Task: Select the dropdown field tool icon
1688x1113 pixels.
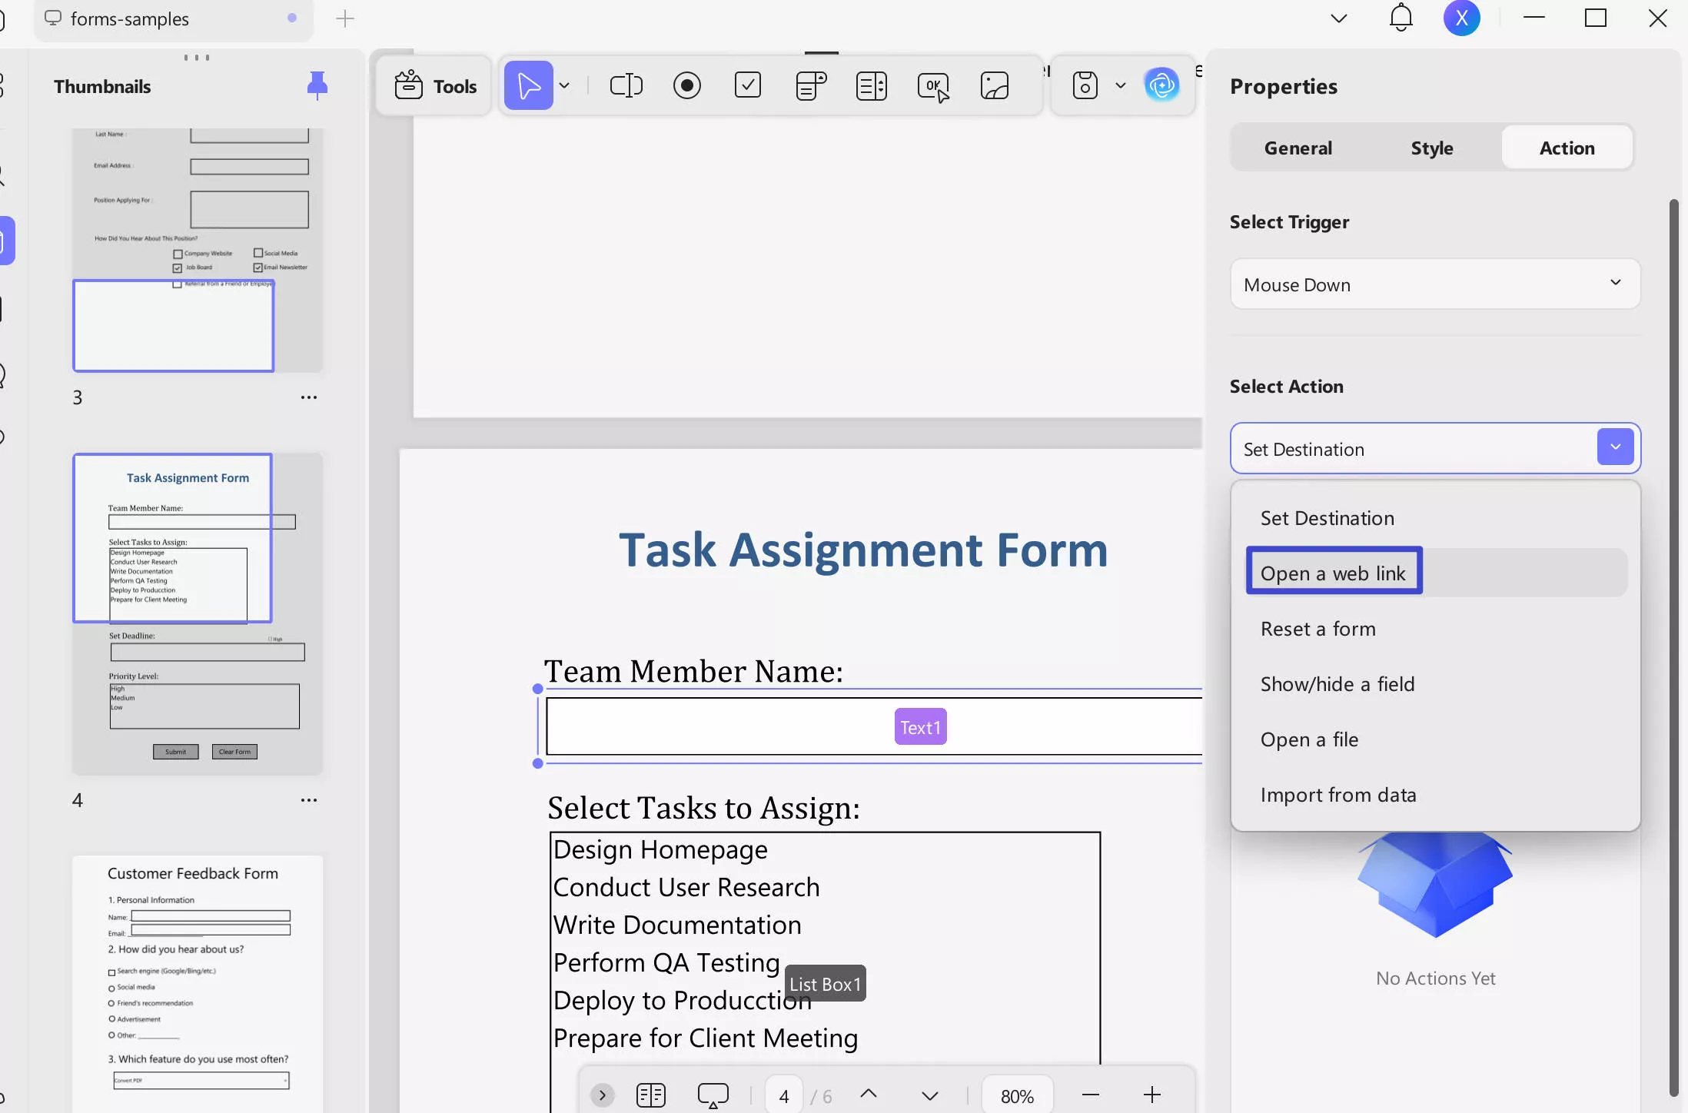Action: tap(810, 85)
